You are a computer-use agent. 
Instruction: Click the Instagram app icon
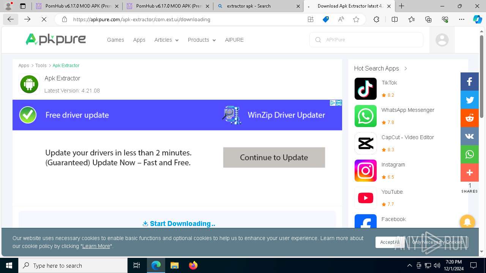(x=366, y=171)
